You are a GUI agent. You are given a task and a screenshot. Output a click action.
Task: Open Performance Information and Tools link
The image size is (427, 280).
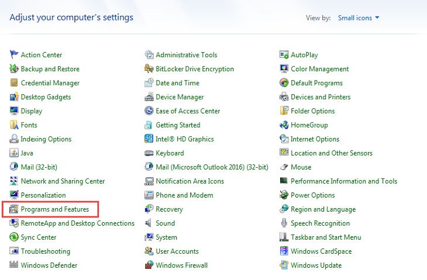(344, 181)
